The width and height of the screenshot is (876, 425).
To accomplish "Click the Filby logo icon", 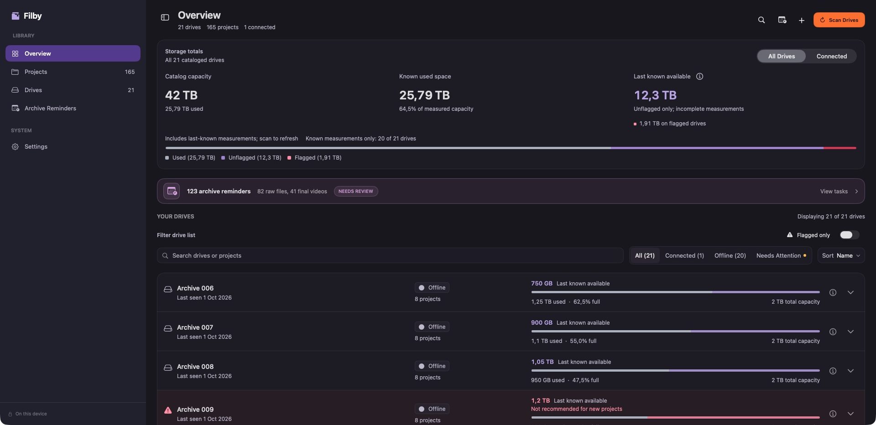I will pyautogui.click(x=16, y=16).
